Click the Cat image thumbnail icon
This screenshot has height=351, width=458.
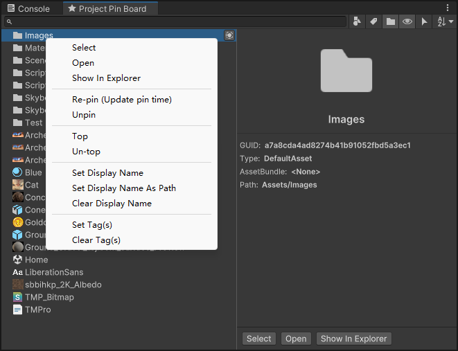pos(17,185)
